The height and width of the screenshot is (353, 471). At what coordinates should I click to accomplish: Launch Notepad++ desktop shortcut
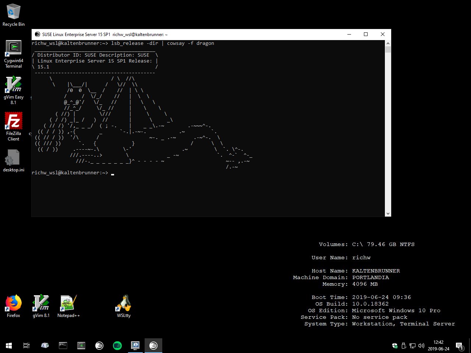(x=68, y=306)
